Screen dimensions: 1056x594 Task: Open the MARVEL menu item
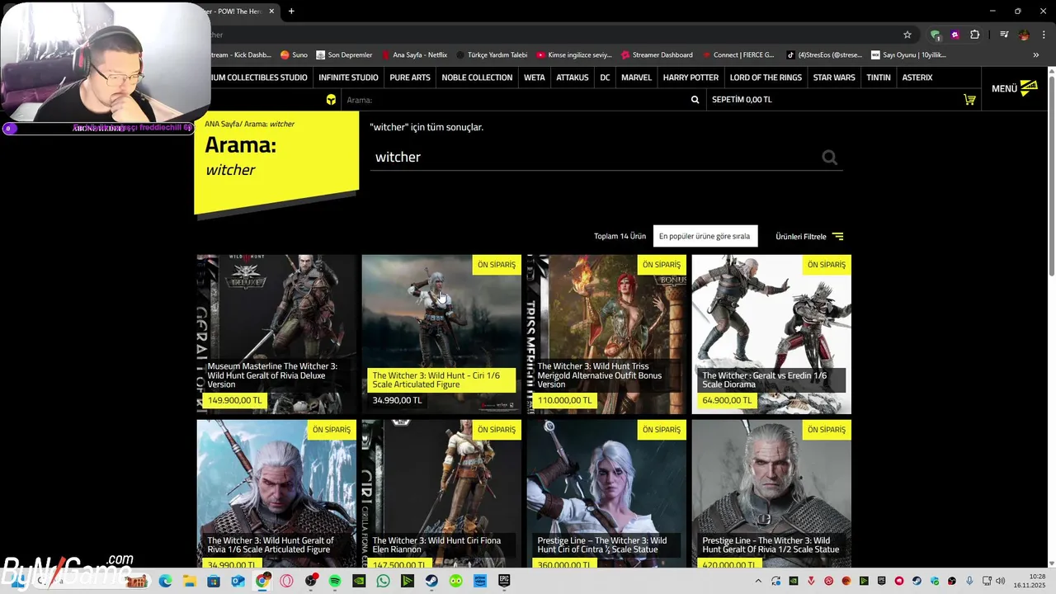coord(636,78)
